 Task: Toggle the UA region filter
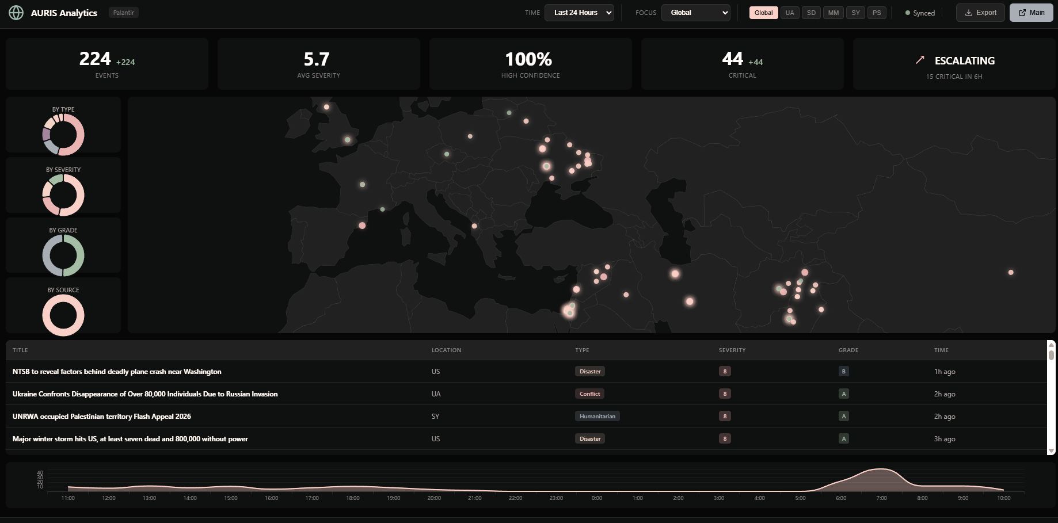click(789, 12)
